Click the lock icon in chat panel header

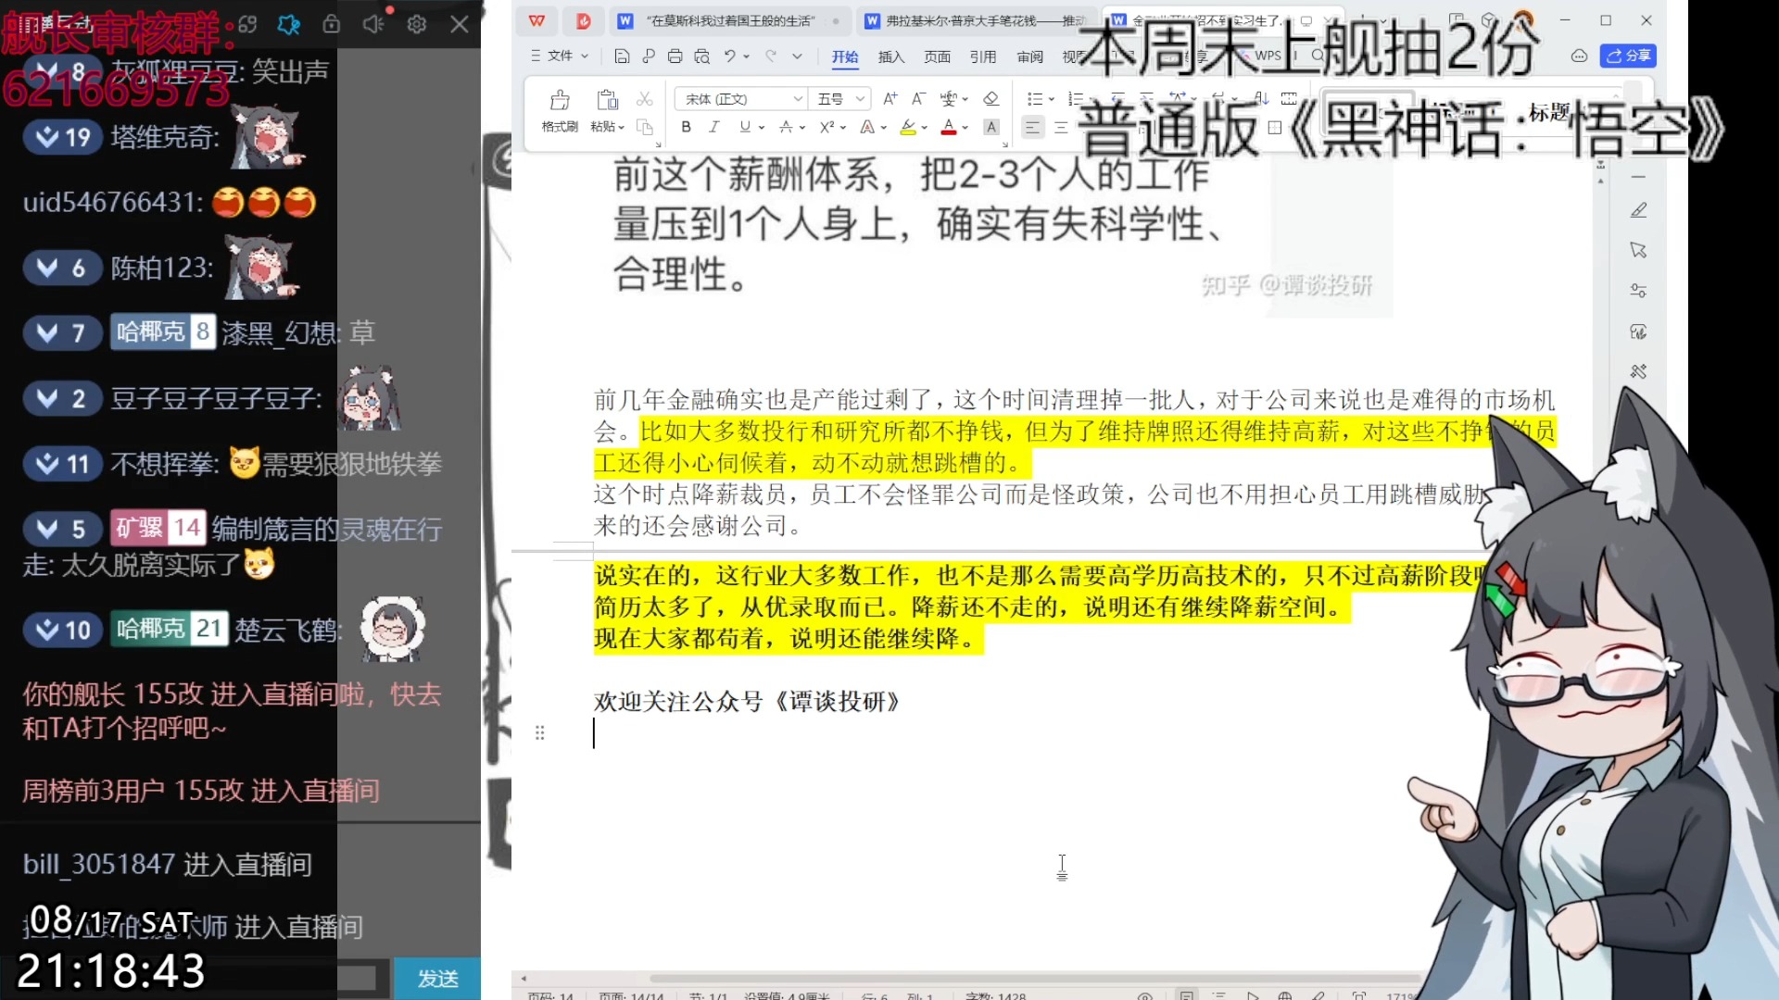click(331, 24)
